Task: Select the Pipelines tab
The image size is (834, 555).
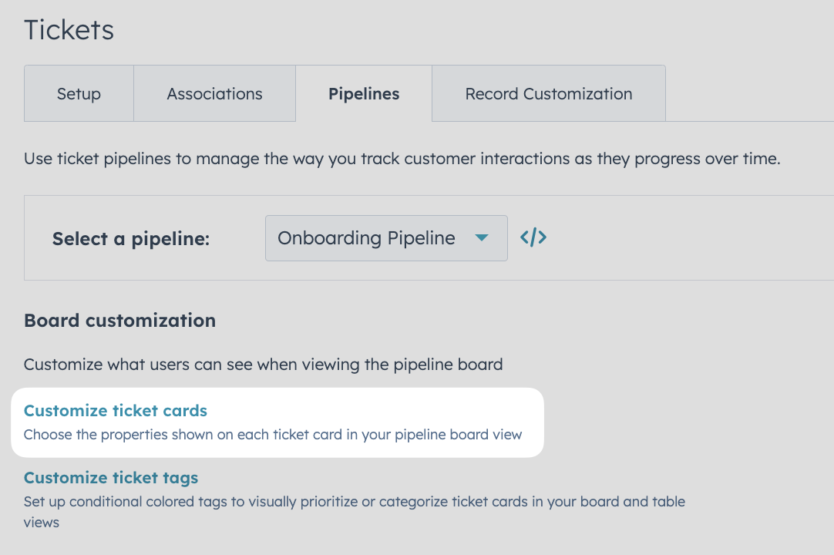Action: pos(363,93)
